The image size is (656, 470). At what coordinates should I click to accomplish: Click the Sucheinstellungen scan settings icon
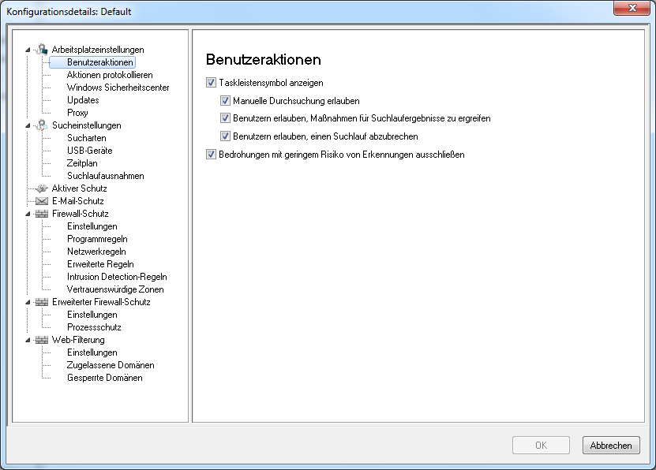pos(41,125)
